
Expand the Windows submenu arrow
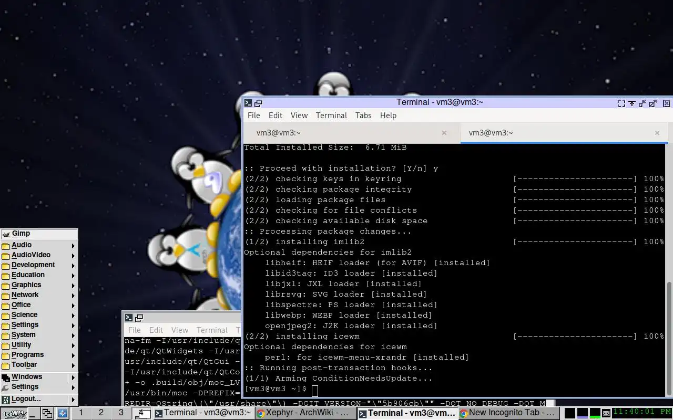click(73, 377)
